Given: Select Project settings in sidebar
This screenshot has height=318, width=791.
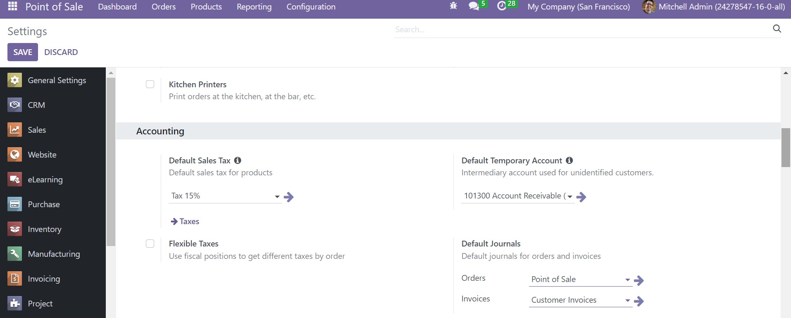Looking at the screenshot, I should click(x=53, y=304).
